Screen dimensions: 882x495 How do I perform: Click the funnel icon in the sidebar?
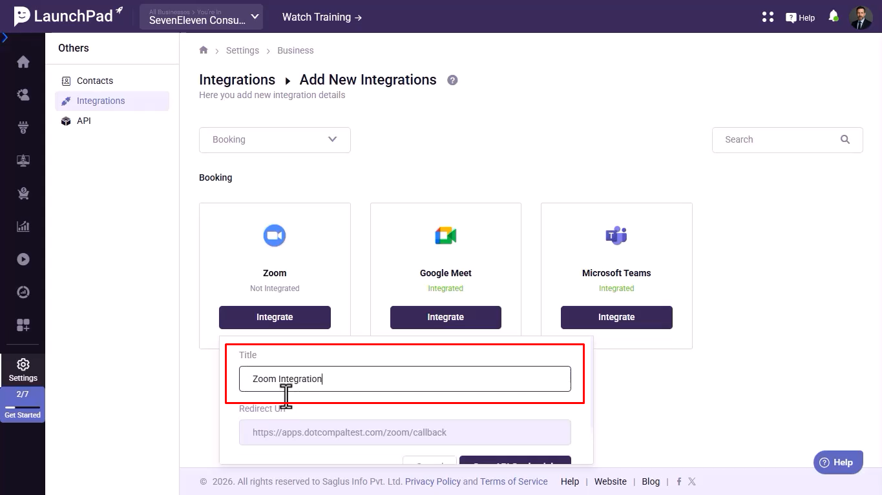pos(23,128)
